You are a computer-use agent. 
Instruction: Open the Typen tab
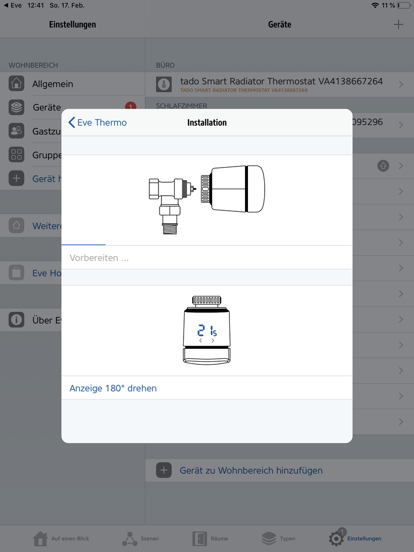click(x=279, y=538)
